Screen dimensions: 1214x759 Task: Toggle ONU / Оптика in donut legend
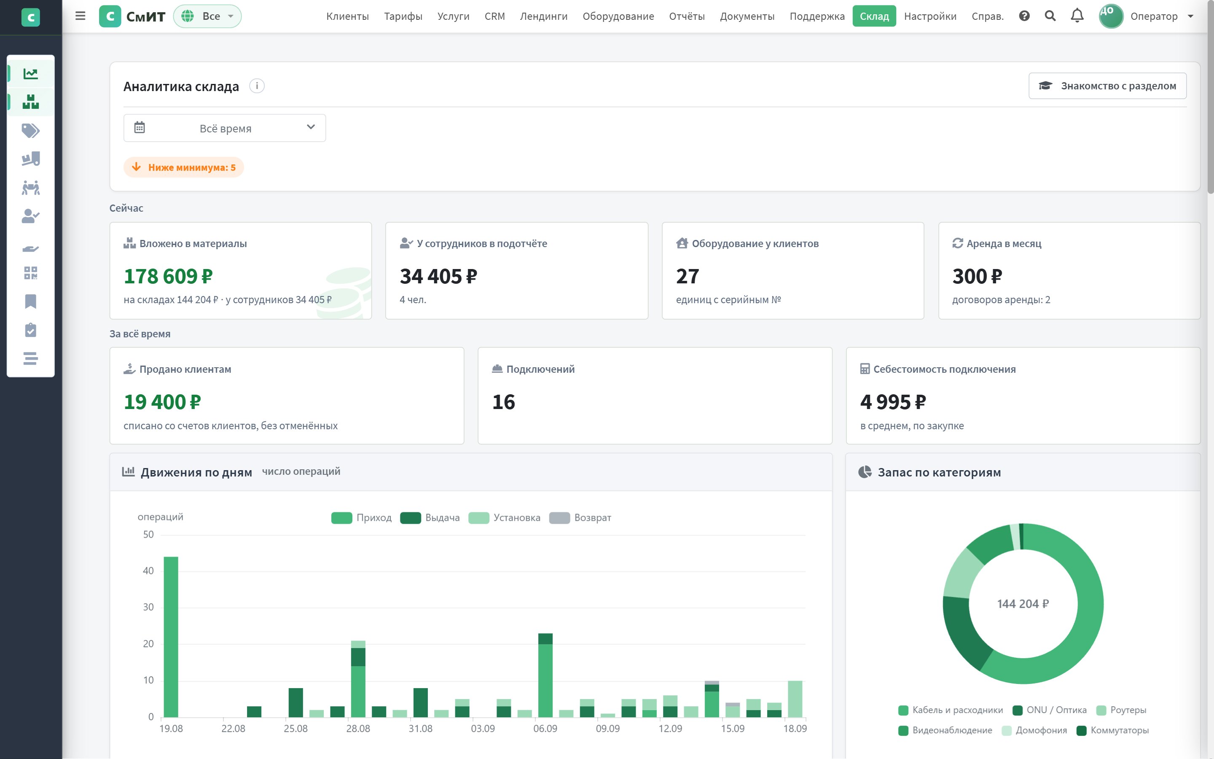click(x=1050, y=710)
